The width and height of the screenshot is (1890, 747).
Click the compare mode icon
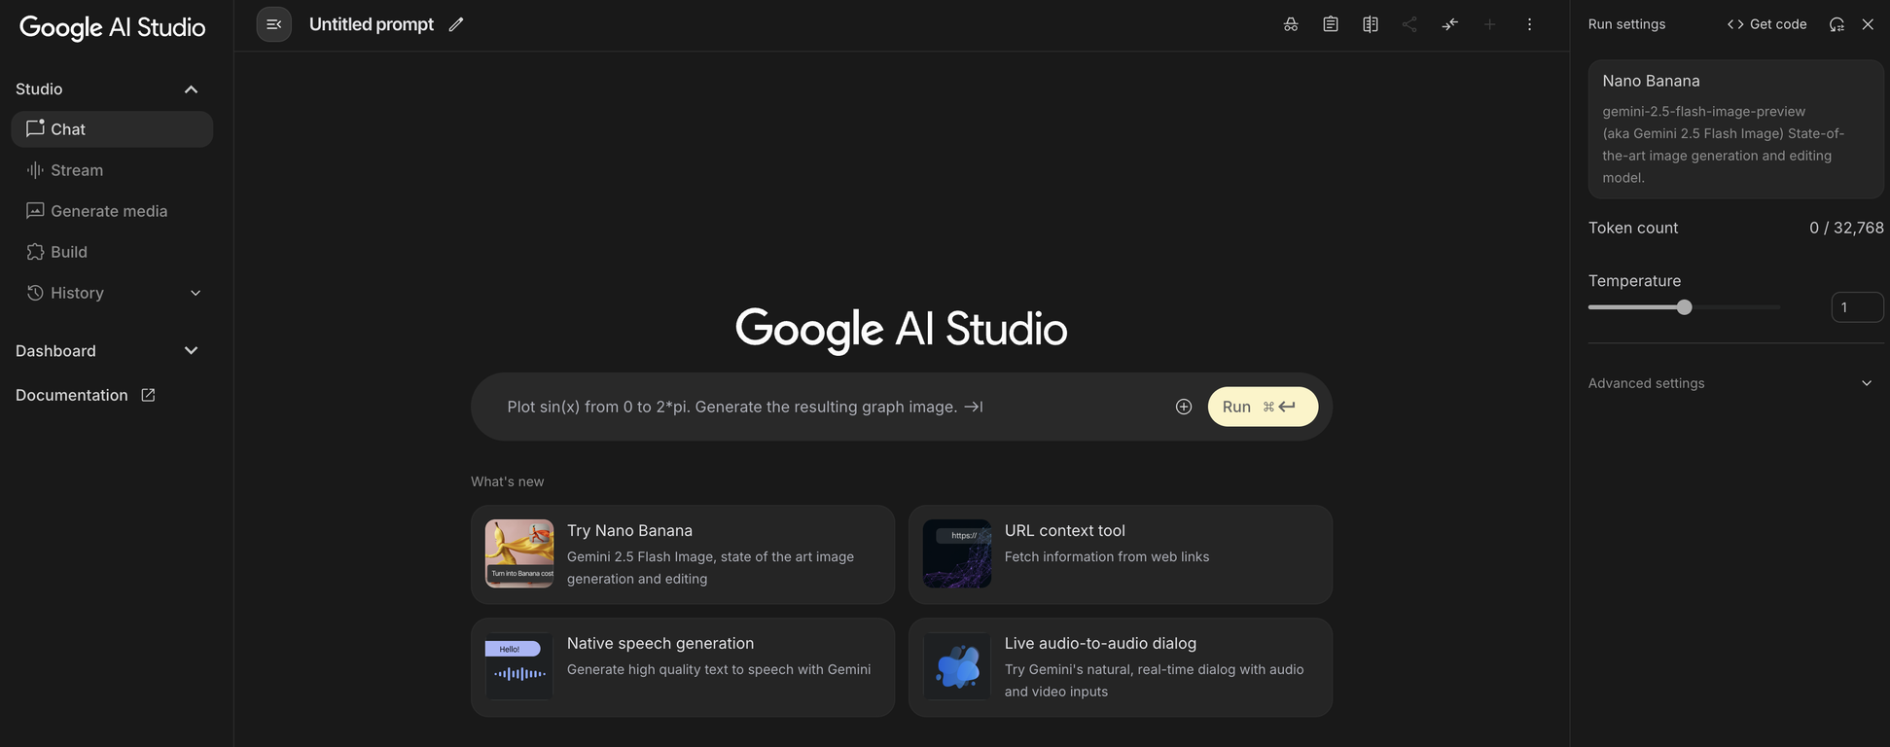(x=1371, y=24)
